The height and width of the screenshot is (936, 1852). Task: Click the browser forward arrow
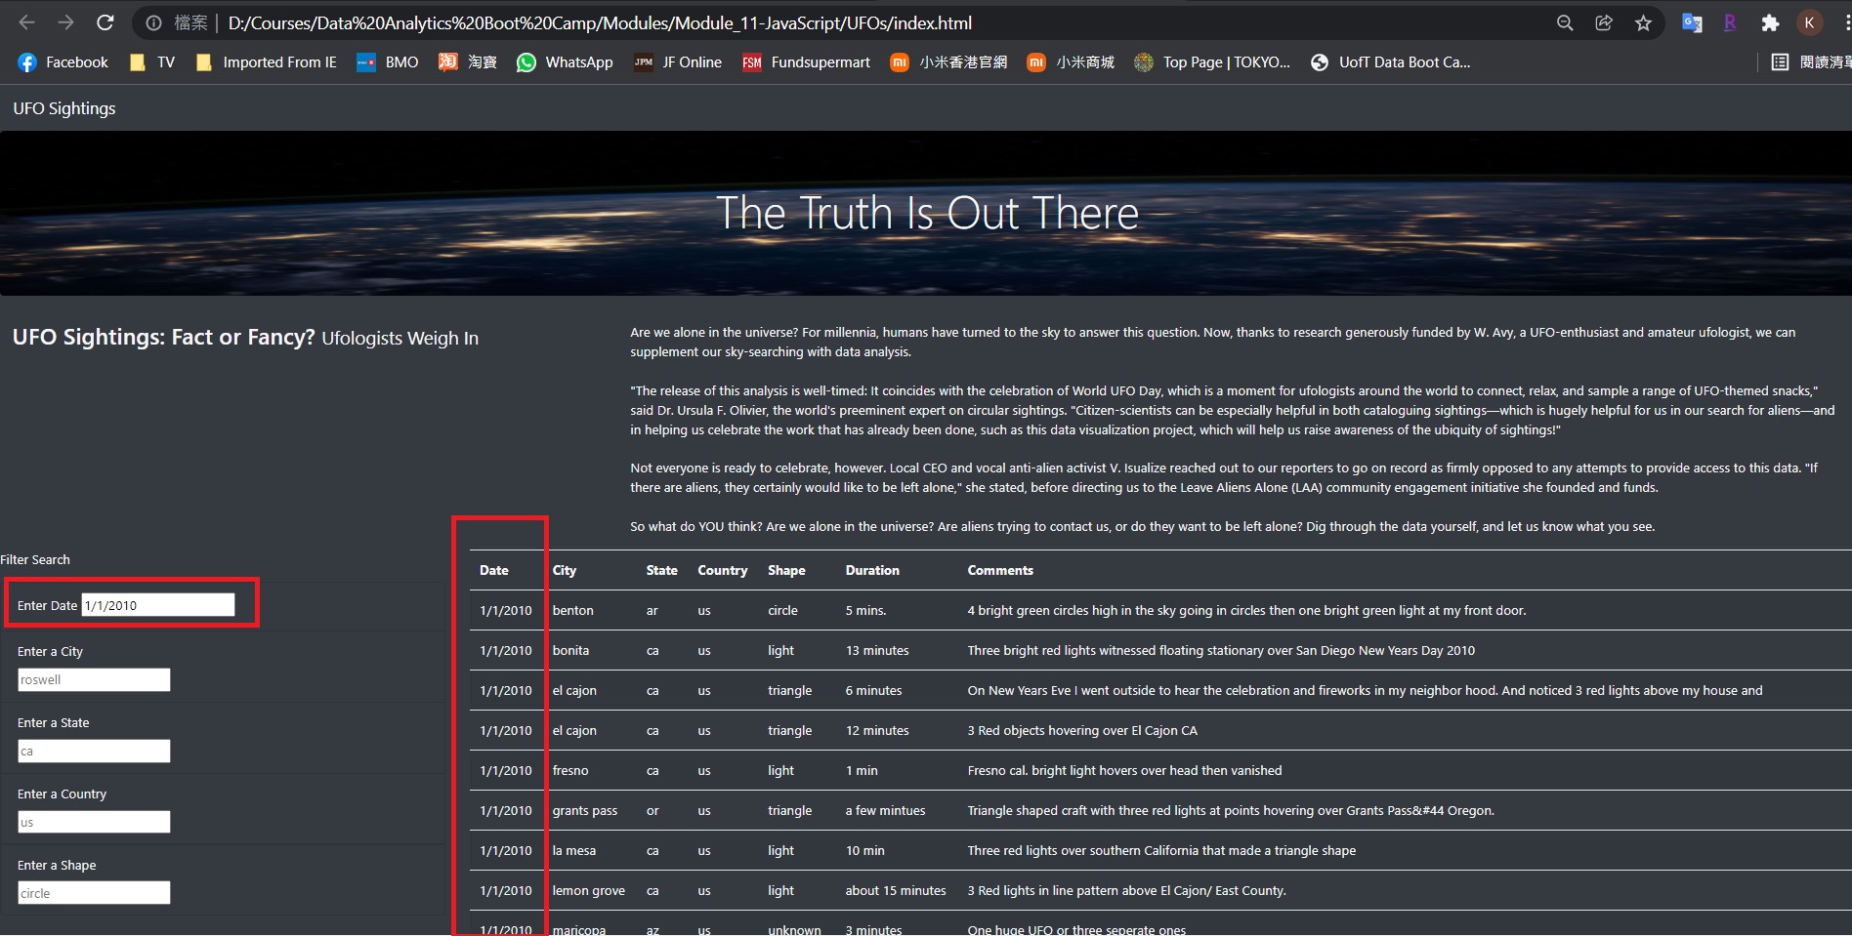click(x=65, y=22)
